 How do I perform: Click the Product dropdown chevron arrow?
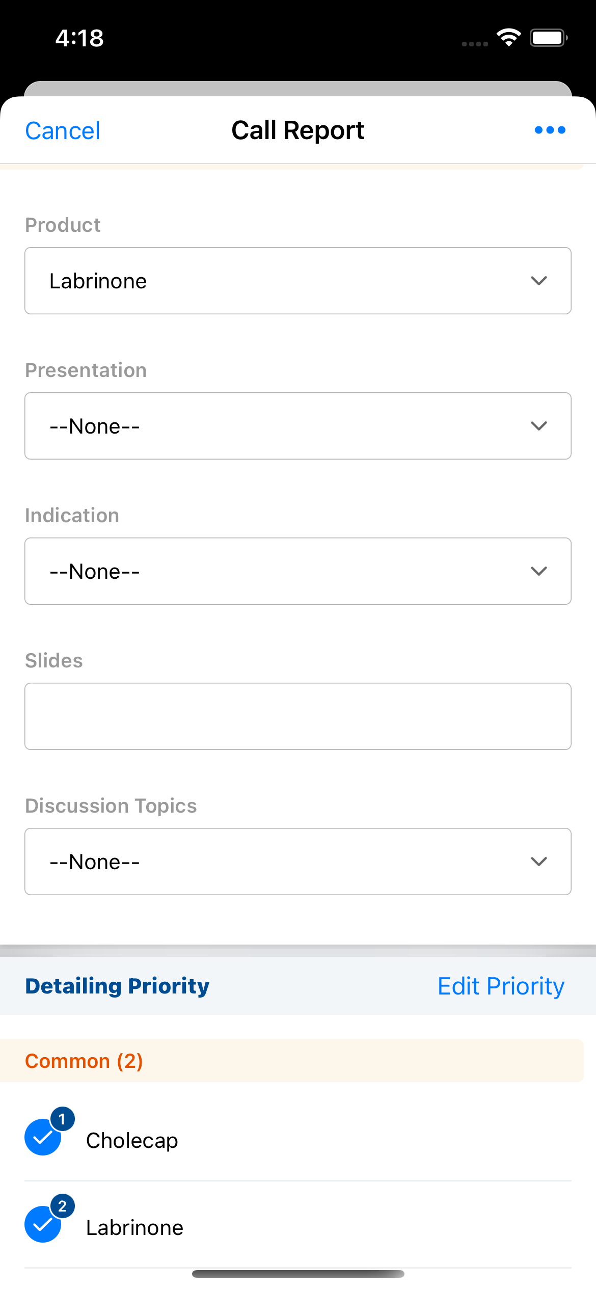538,281
